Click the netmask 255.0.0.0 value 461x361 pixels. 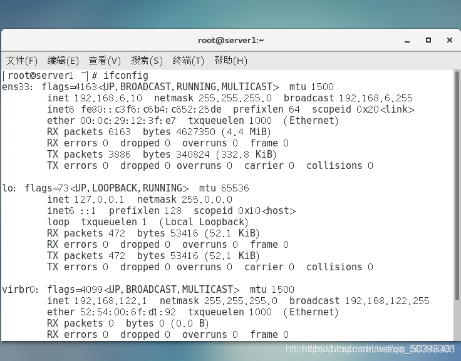click(207, 200)
